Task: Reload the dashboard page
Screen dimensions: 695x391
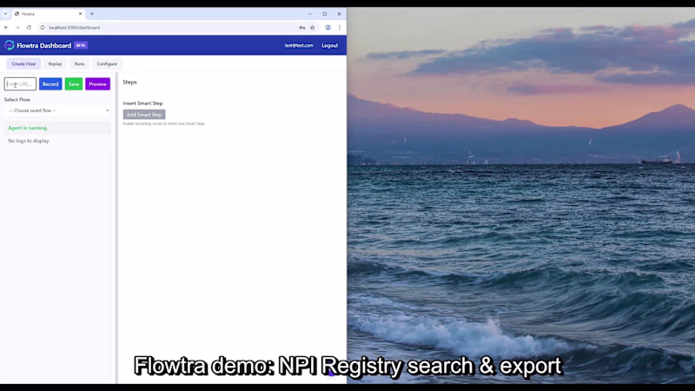Action: point(29,28)
